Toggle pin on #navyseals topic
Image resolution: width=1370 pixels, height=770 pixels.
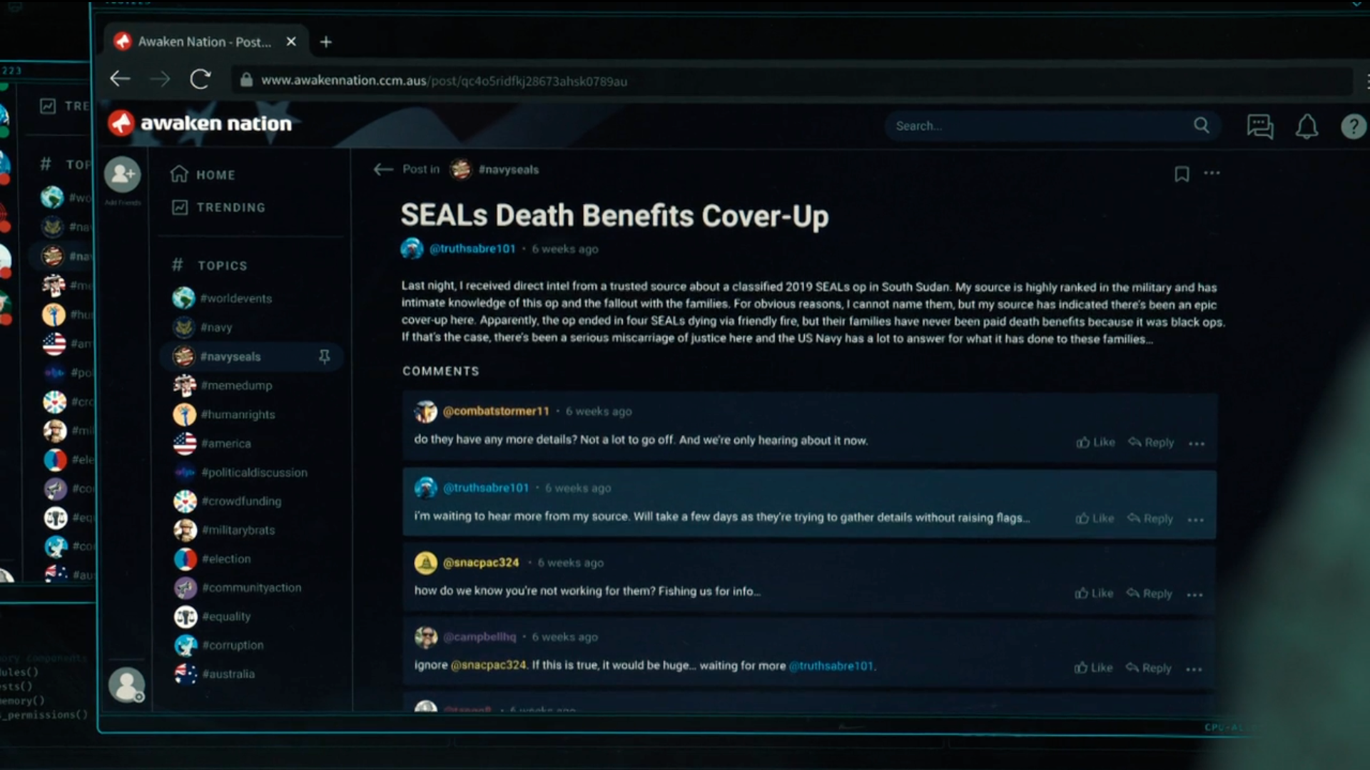pyautogui.click(x=325, y=356)
